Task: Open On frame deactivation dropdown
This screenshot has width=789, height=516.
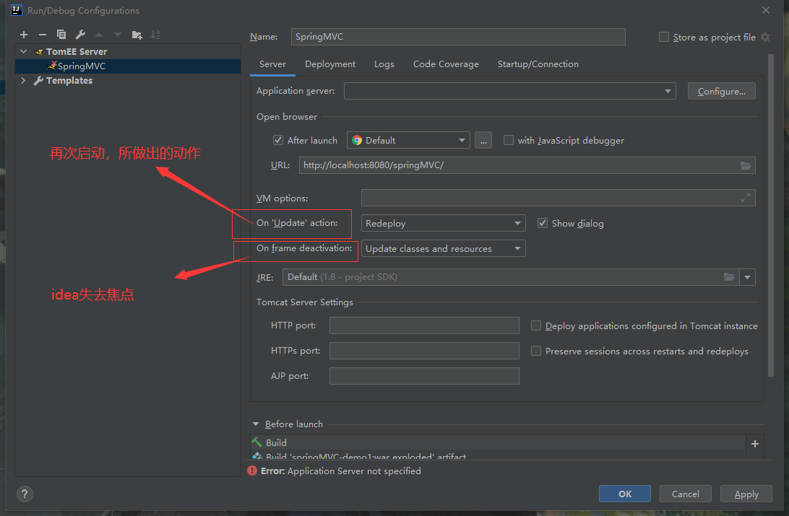Action: coord(444,248)
